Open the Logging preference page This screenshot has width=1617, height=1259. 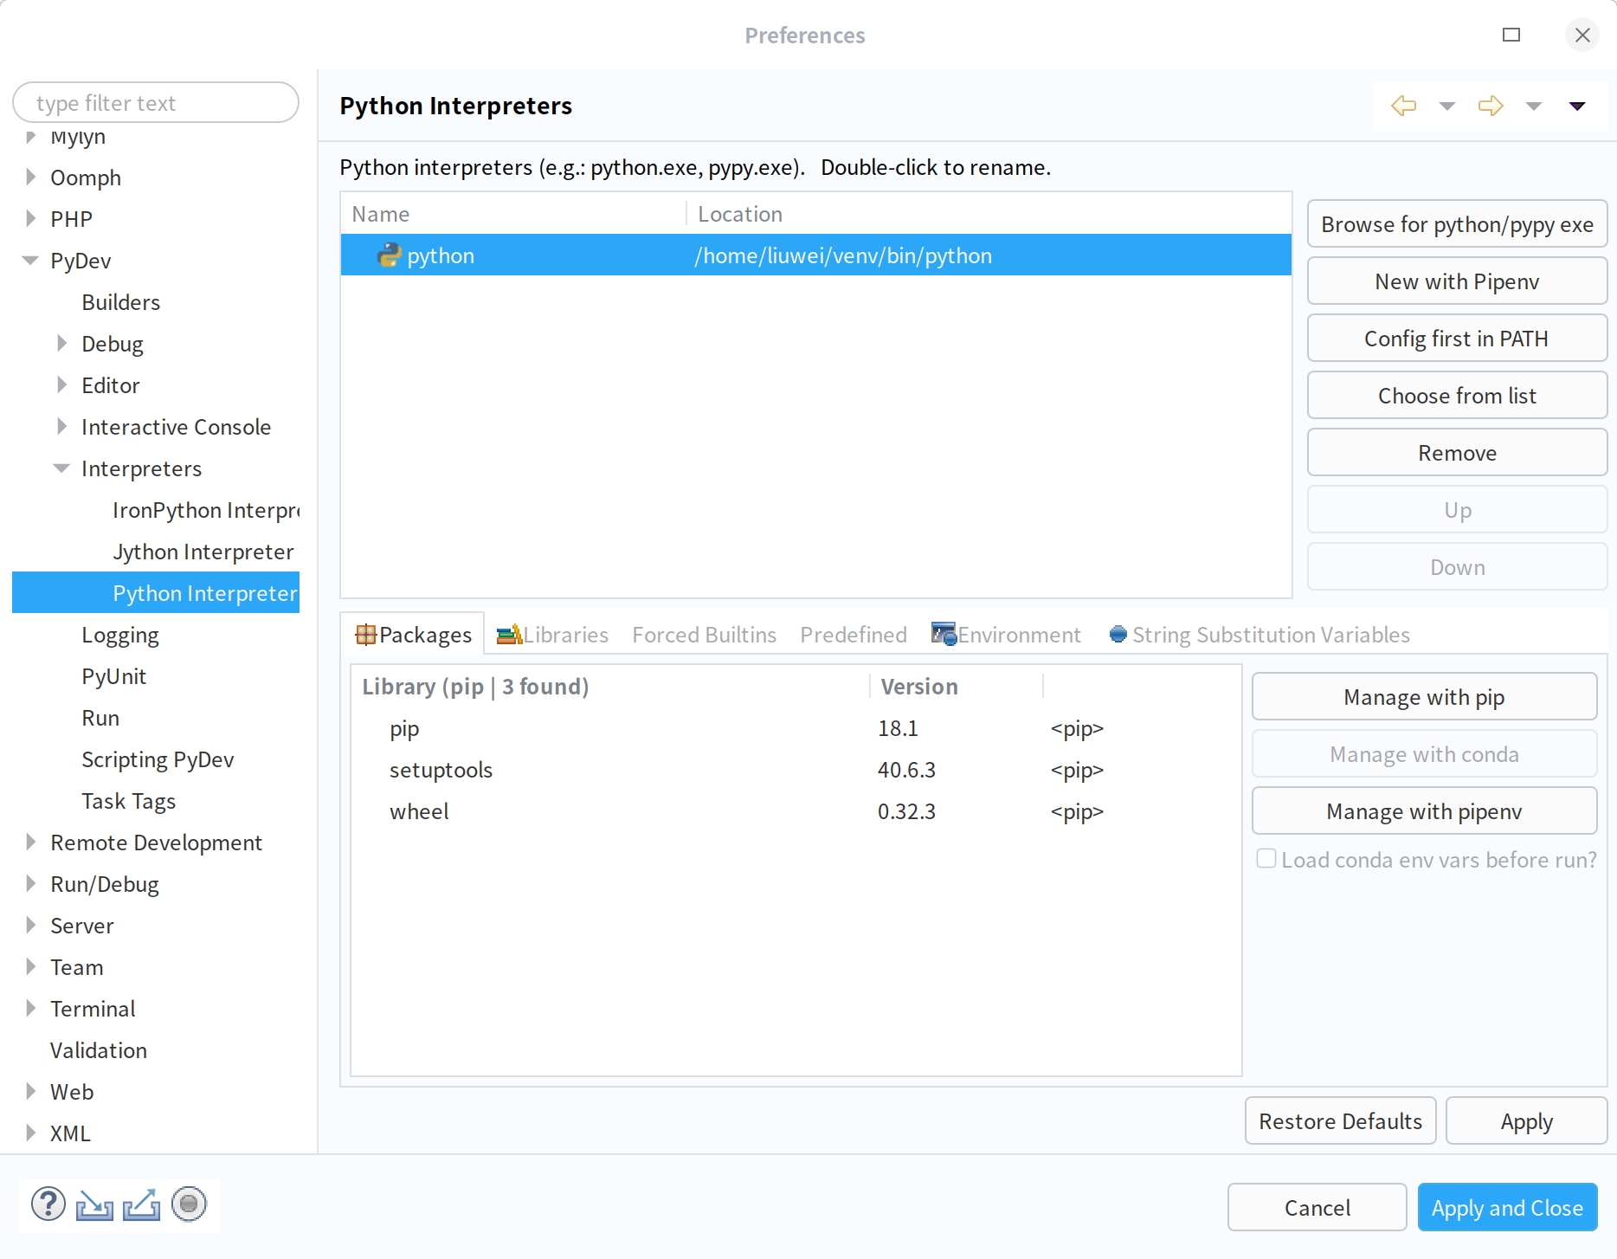point(120,635)
